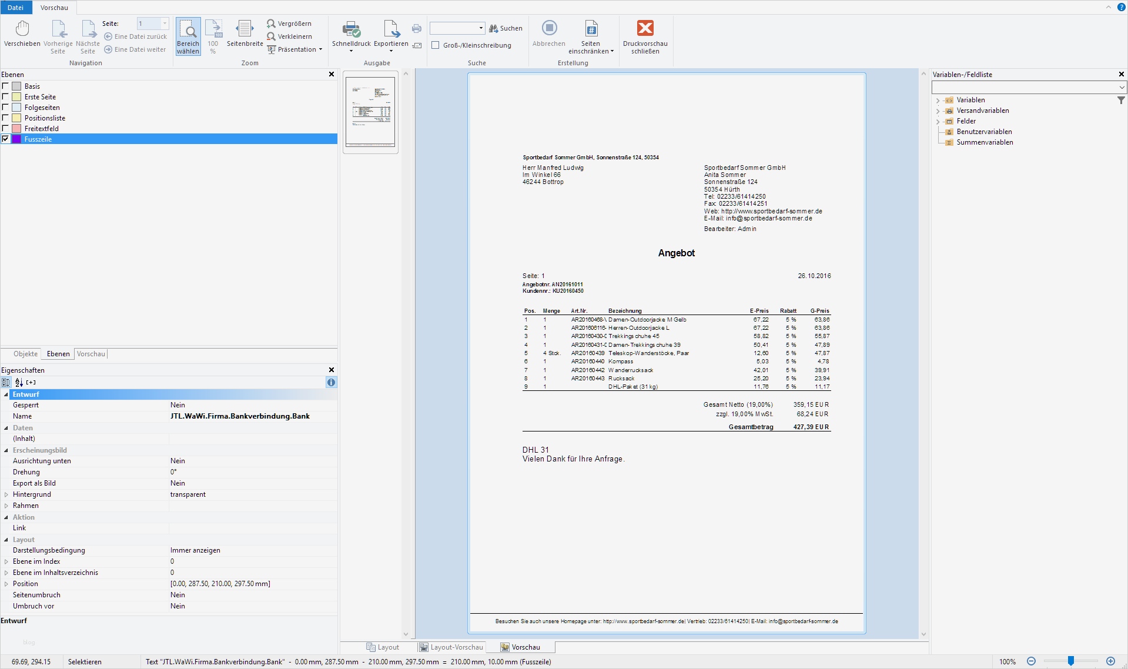Open the Datei menu tab
The width and height of the screenshot is (1128, 669).
16,8
